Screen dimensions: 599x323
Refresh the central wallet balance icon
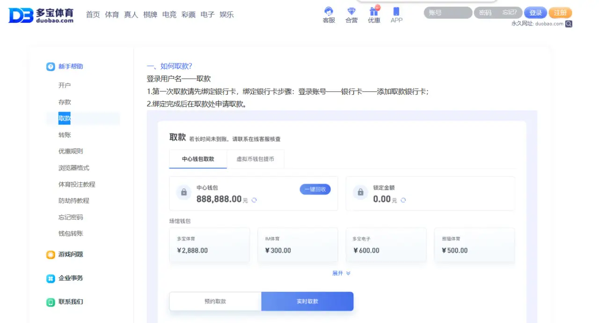[253, 200]
